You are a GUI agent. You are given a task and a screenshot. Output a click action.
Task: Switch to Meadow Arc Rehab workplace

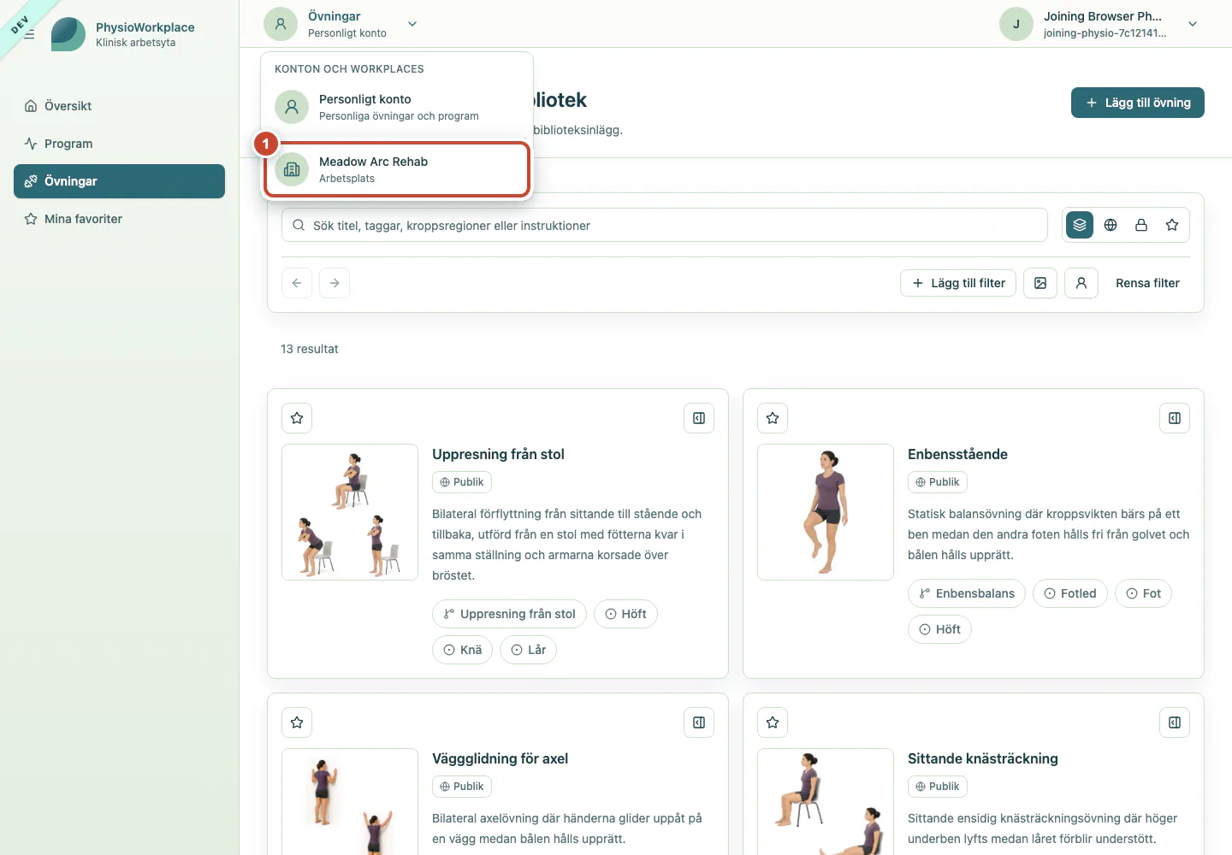point(397,169)
